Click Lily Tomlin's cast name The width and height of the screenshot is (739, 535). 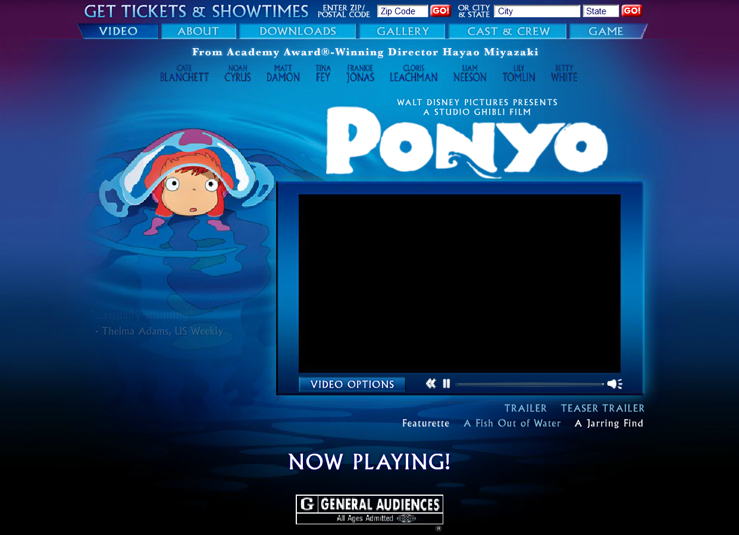(x=519, y=74)
